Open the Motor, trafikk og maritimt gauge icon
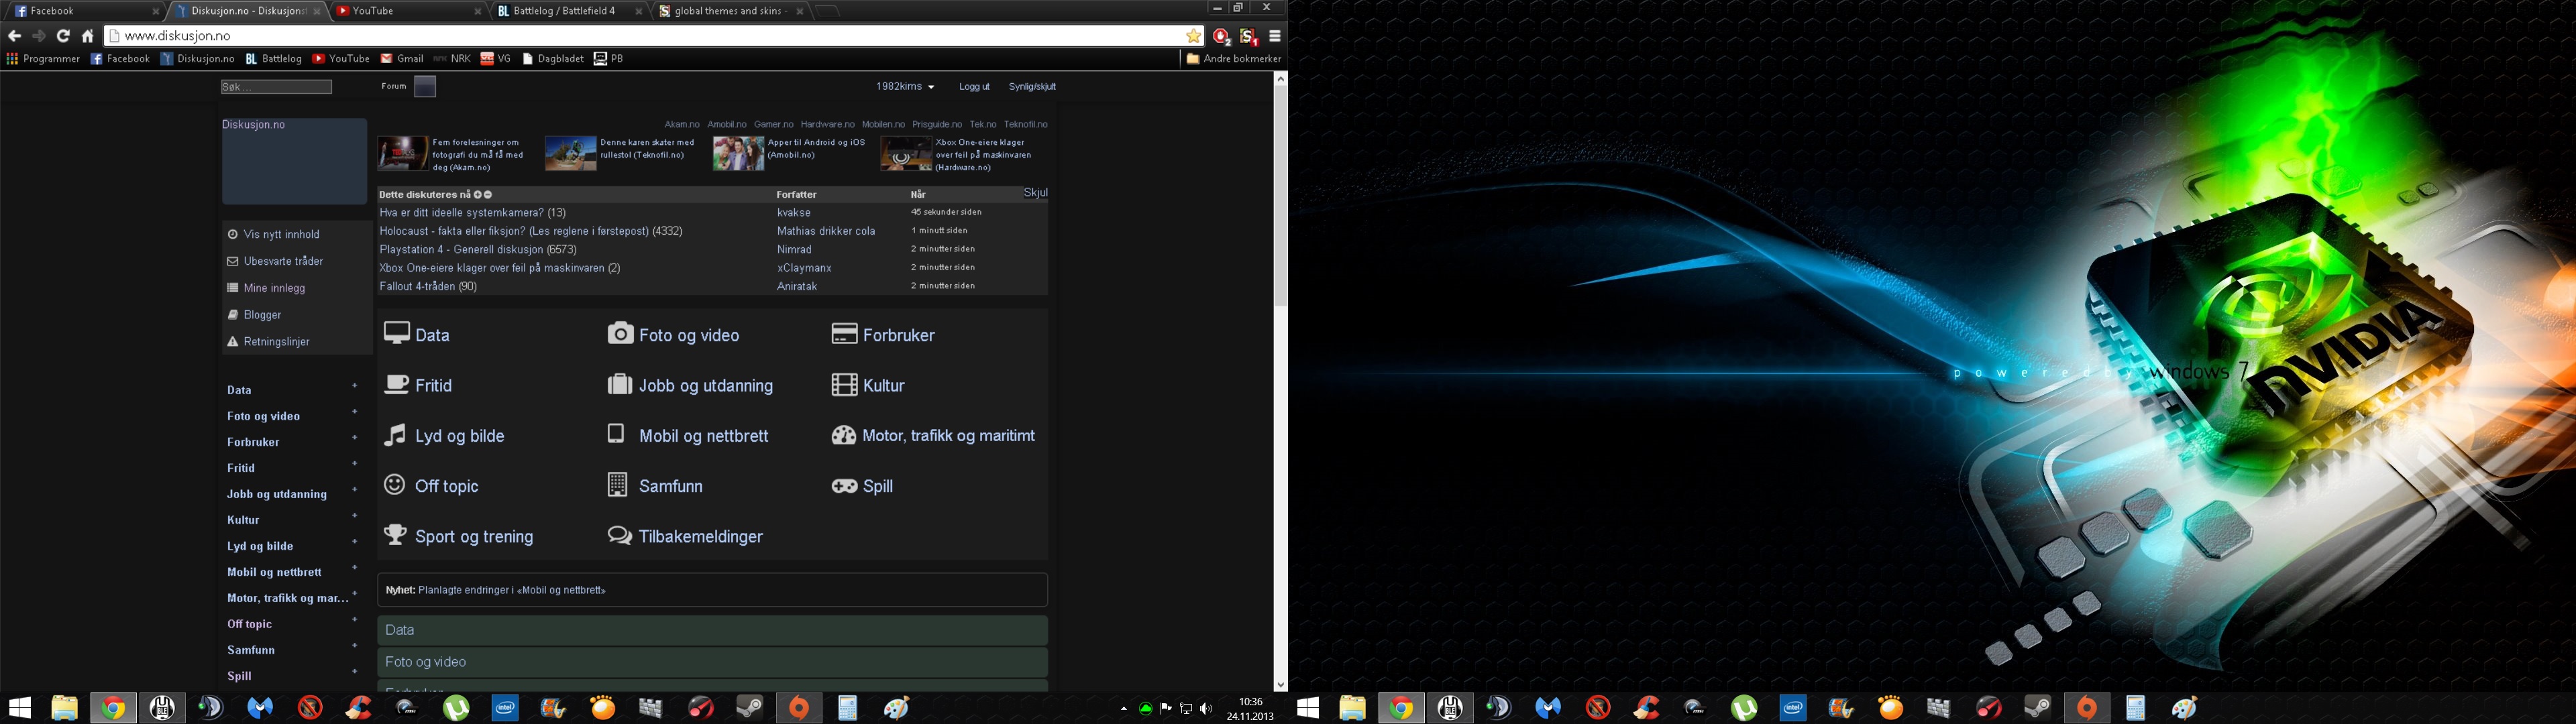 (x=844, y=435)
